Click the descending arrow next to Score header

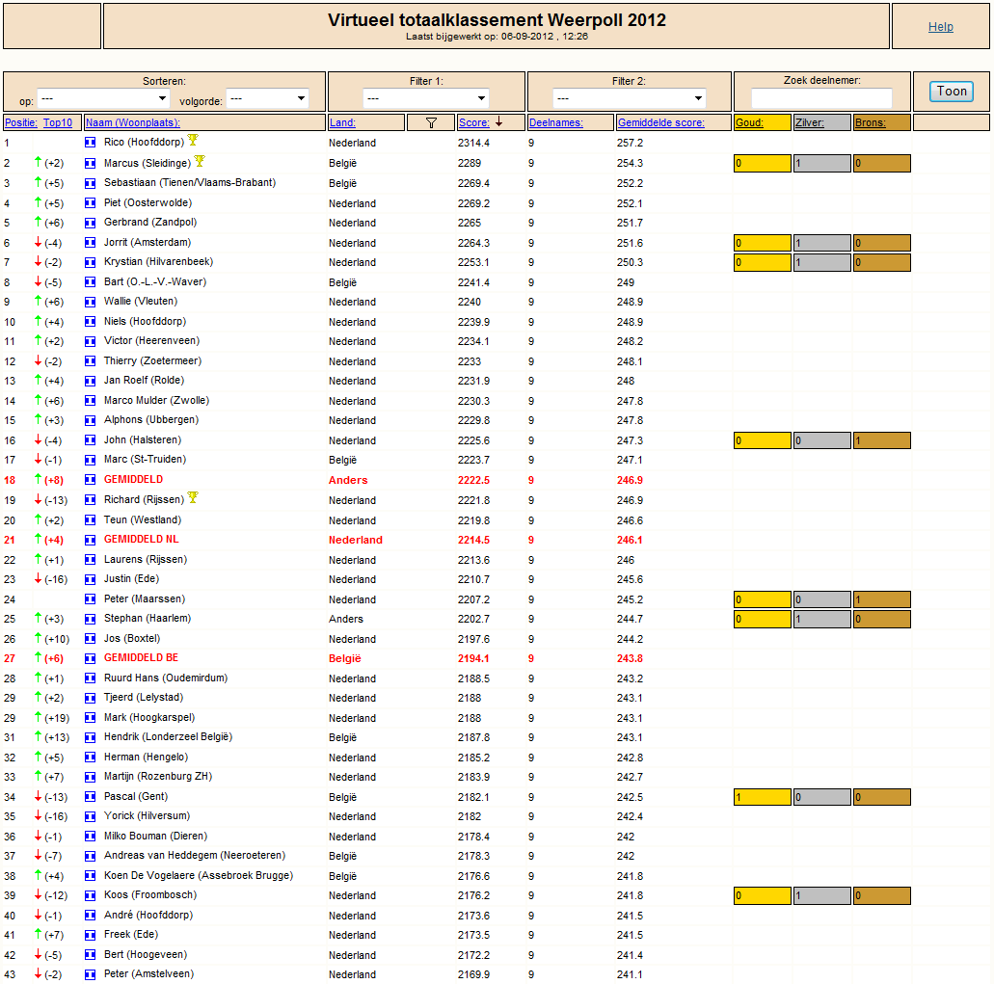point(498,121)
